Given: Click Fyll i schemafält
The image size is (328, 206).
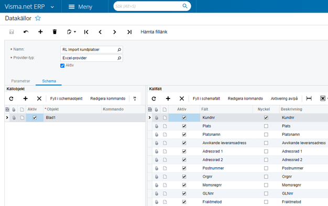Looking at the screenshot, I should (206, 99).
